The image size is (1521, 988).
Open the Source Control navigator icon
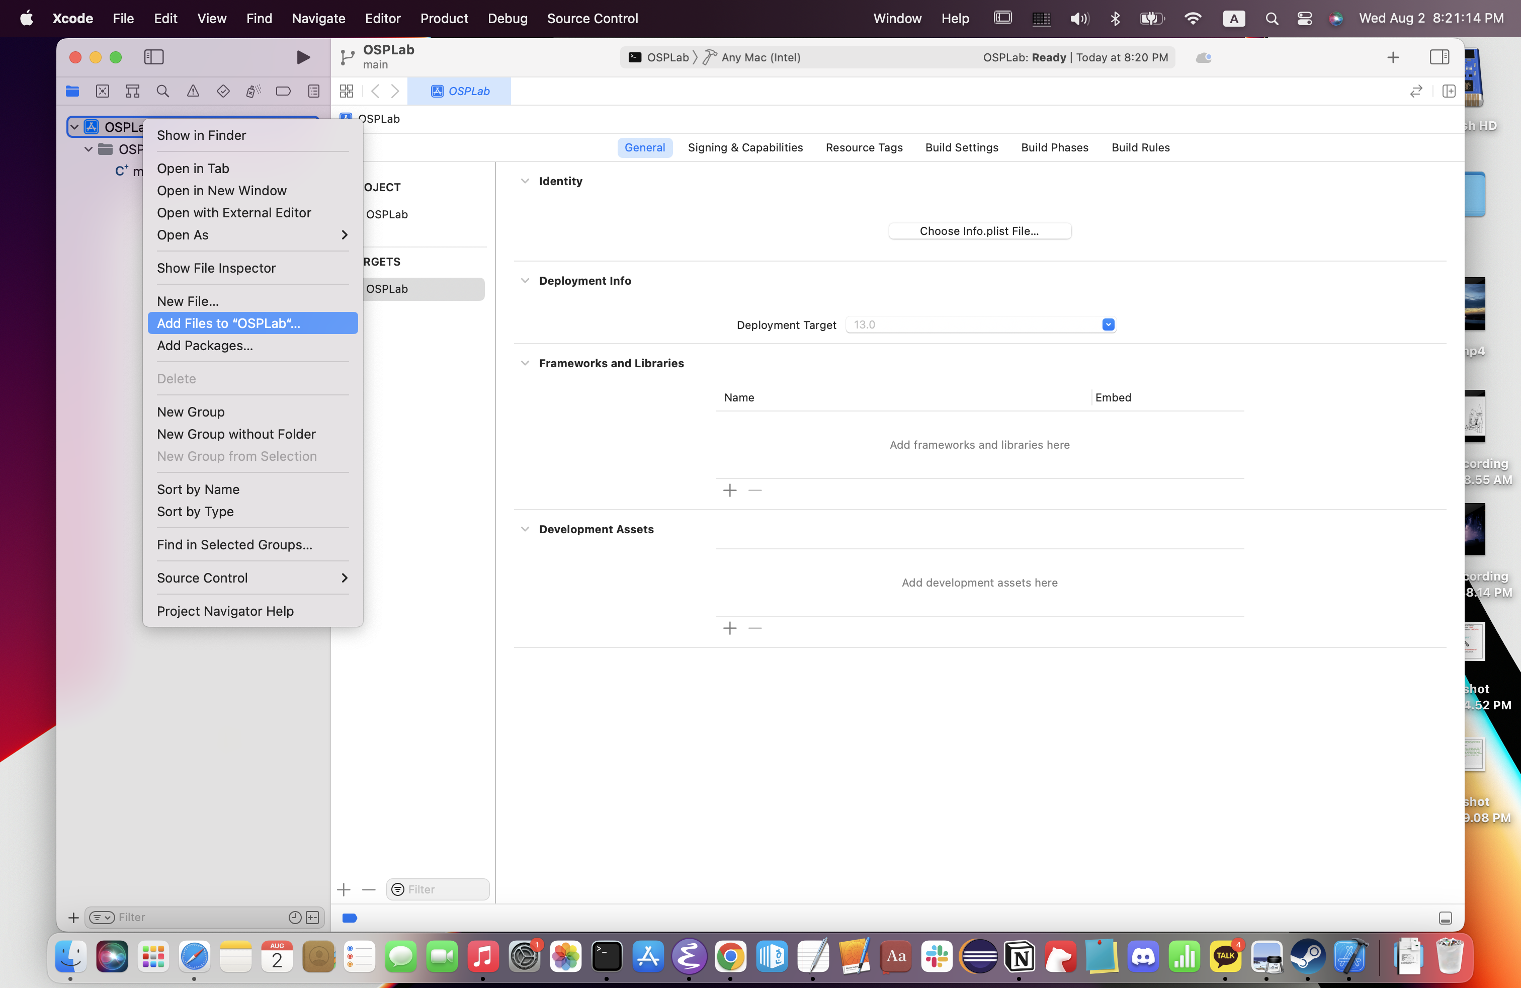click(x=102, y=92)
